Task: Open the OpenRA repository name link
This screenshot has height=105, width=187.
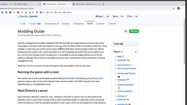Action: pos(33,16)
